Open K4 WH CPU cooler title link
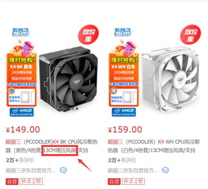The height and width of the screenshot is (189, 208). coord(154,146)
